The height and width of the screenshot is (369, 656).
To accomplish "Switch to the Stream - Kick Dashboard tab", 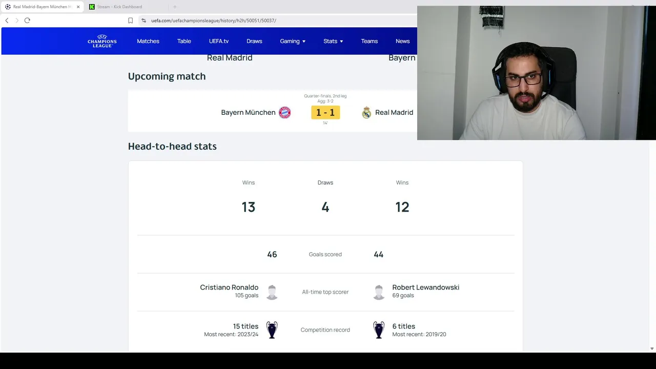I will [x=126, y=7].
